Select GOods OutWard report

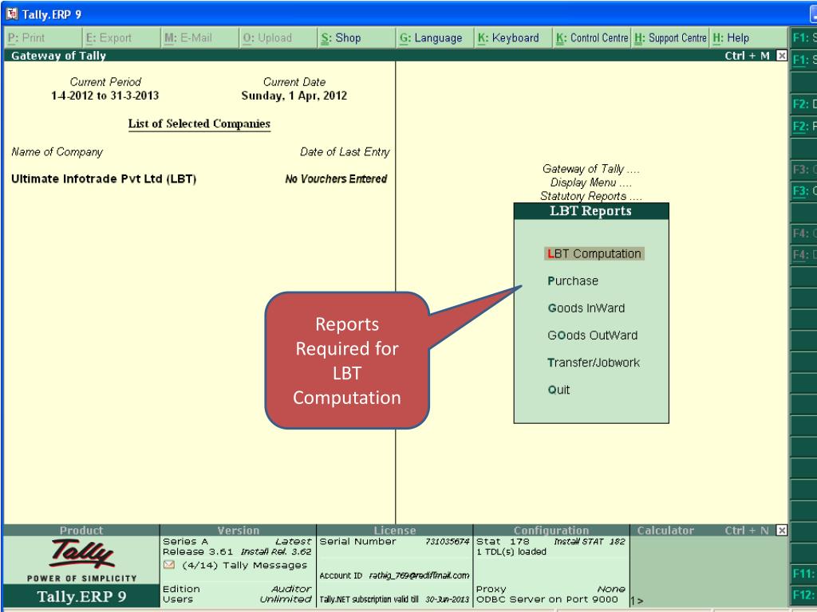[593, 335]
